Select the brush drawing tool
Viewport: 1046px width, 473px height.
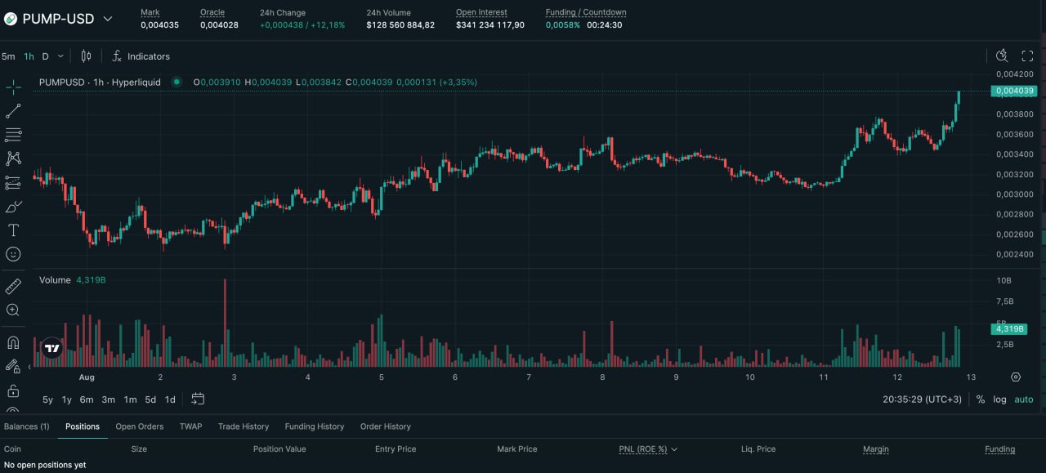(13, 207)
